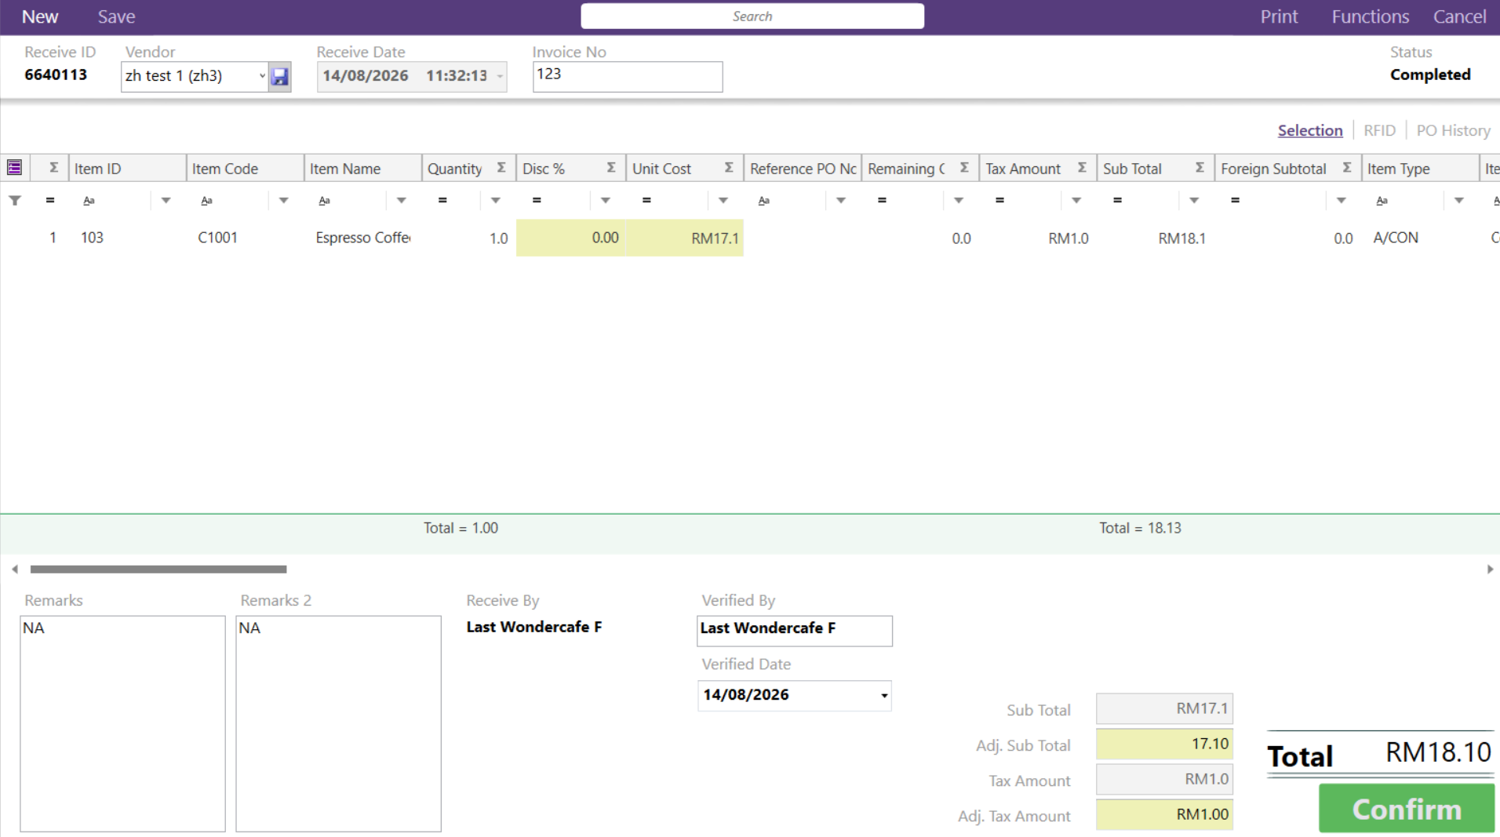Click Save in the top bar
The height and width of the screenshot is (837, 1500).
click(x=116, y=16)
